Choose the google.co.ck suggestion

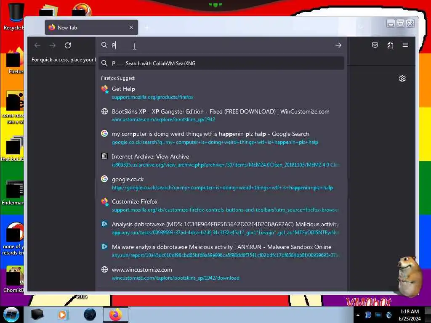click(221, 183)
